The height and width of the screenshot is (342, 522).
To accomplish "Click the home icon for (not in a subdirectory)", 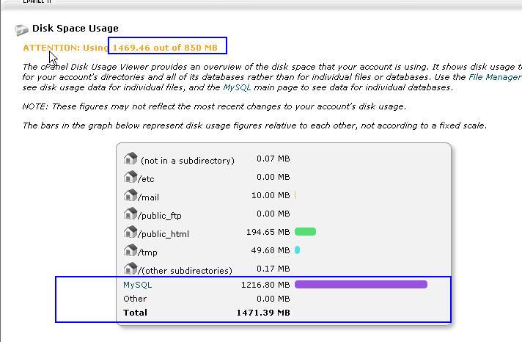I will click(x=130, y=159).
